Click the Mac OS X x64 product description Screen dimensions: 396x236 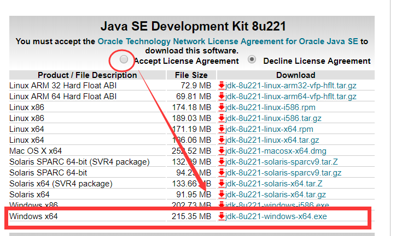pyautogui.click(x=36, y=151)
